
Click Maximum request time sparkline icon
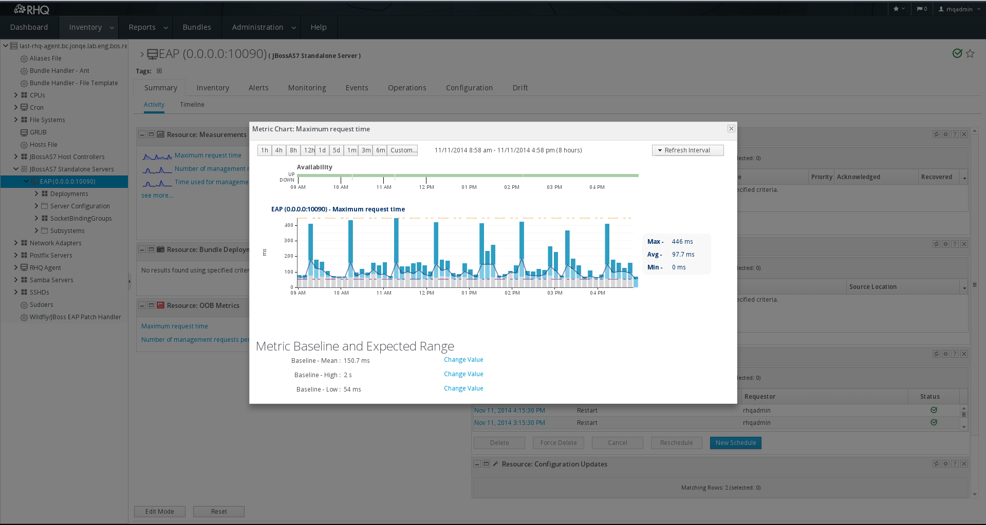tap(157, 156)
